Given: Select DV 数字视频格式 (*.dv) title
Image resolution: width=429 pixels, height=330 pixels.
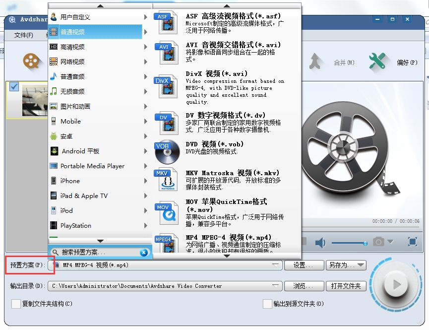Looking at the screenshot, I should [x=226, y=115].
